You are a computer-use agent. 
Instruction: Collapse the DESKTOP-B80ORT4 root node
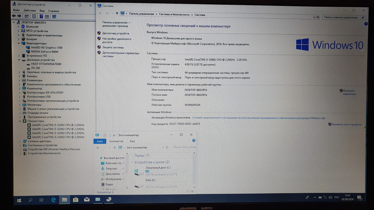pos(14,22)
